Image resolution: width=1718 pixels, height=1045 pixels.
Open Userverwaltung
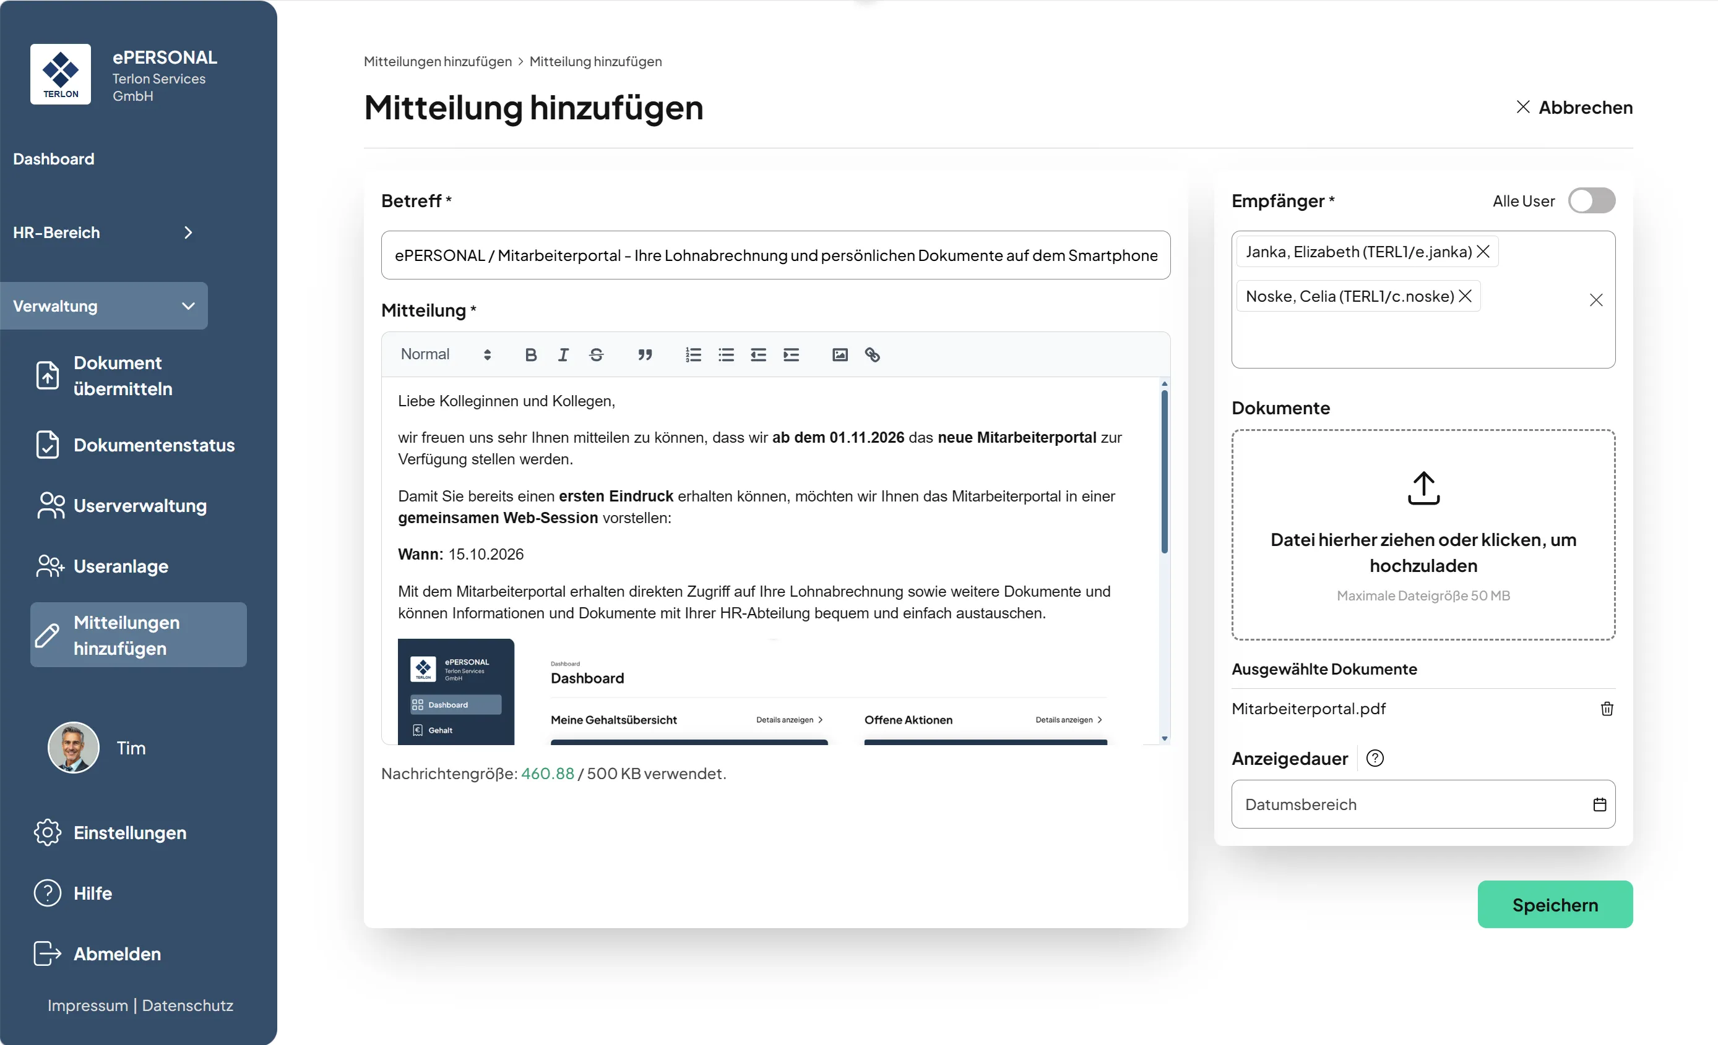[138, 506]
